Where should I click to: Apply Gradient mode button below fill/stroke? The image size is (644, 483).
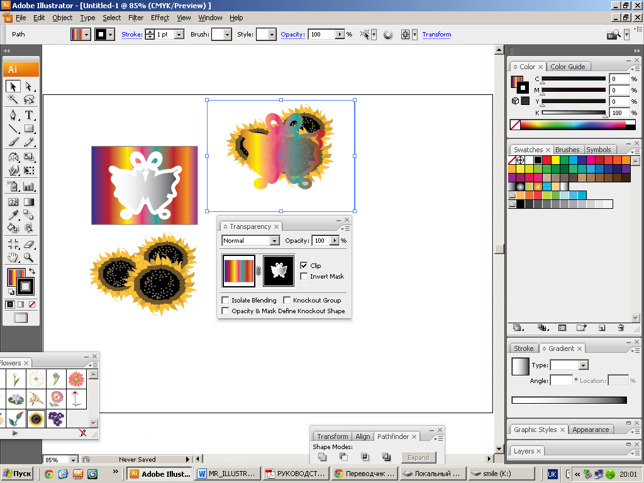click(21, 304)
